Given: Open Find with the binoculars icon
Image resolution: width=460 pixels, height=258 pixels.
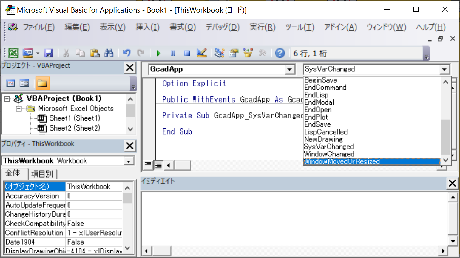Looking at the screenshot, I should (109, 53).
